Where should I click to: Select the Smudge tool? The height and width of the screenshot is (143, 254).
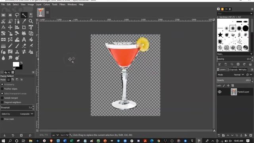click(10, 58)
